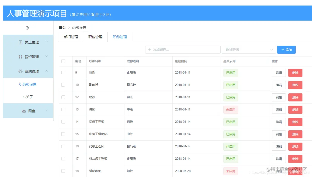Check the box for row 初级工程师
Image resolution: width=312 pixels, height=177 pixels.
63,122
